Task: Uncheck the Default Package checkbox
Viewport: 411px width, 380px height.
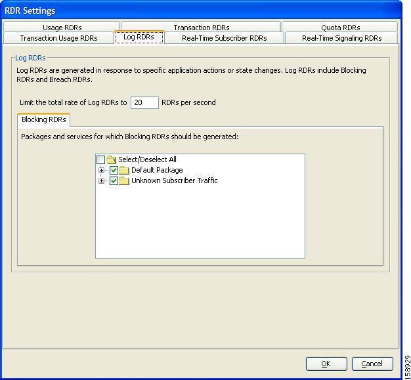Action: pyautogui.click(x=114, y=171)
